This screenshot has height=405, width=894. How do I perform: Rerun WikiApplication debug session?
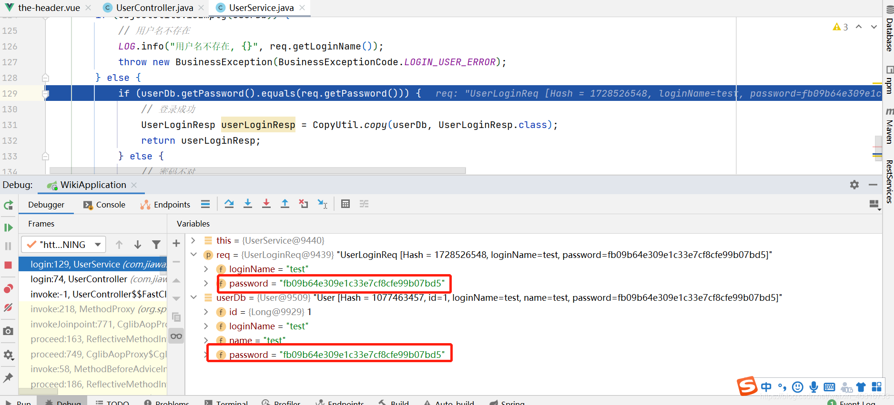8,205
